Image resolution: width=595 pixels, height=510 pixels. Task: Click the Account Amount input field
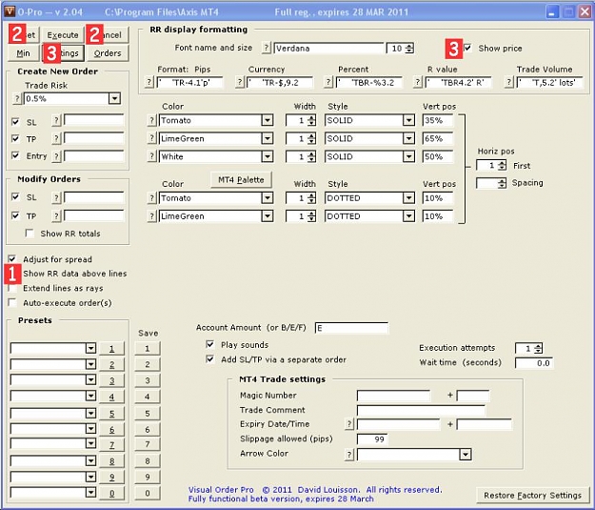tap(351, 328)
